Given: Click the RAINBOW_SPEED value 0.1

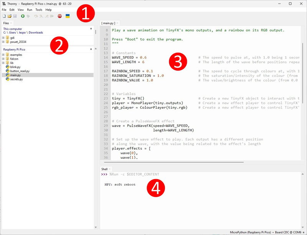Looking at the screenshot, I should (x=150, y=71).
